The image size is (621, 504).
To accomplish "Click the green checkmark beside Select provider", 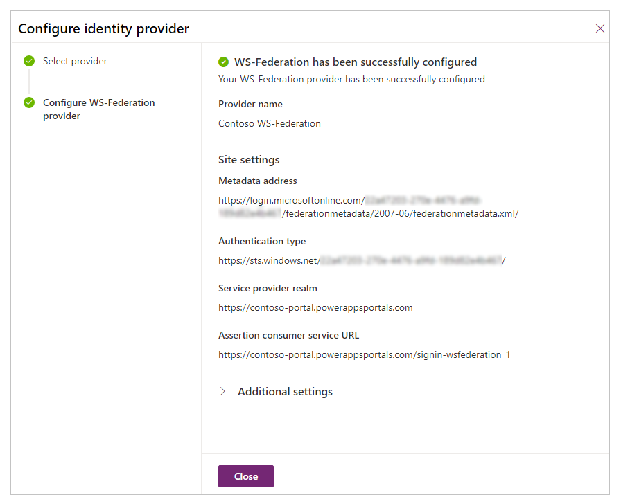I will pos(29,61).
